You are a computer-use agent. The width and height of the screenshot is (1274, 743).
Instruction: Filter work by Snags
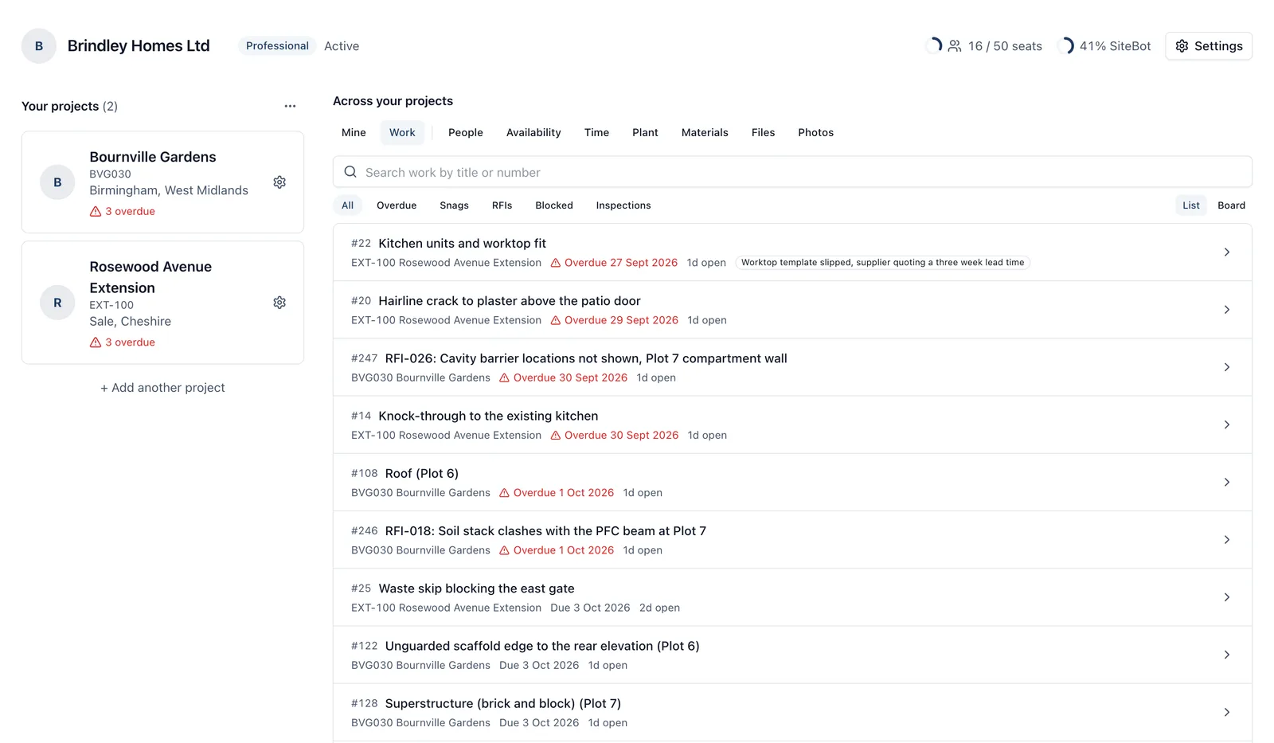(454, 205)
